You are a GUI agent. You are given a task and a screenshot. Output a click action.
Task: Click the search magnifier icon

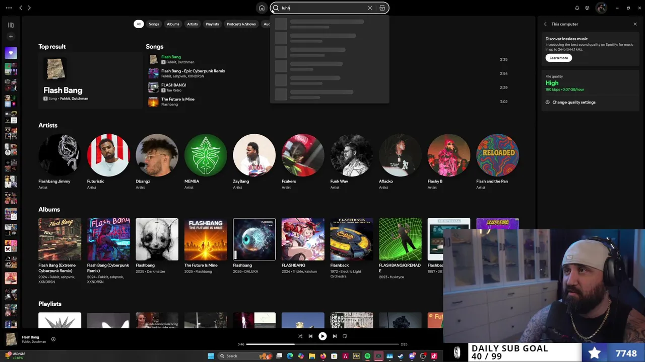[x=276, y=8]
